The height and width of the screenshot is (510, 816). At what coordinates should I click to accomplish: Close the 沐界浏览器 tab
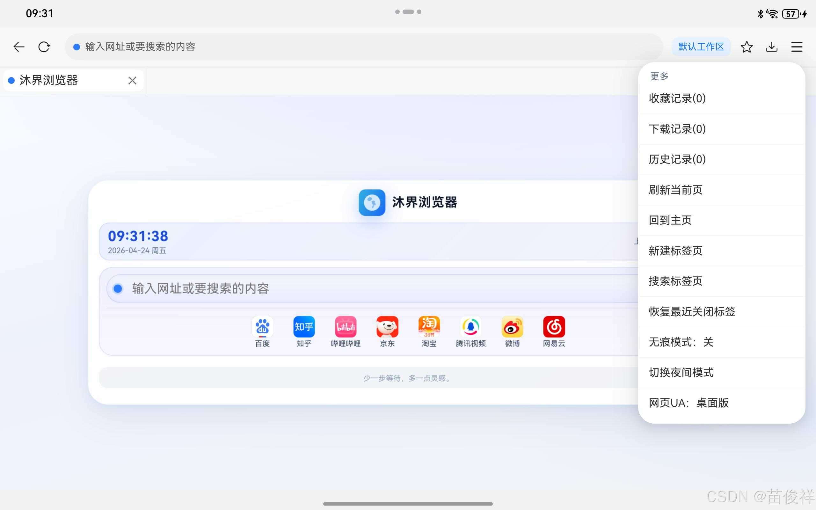click(132, 80)
